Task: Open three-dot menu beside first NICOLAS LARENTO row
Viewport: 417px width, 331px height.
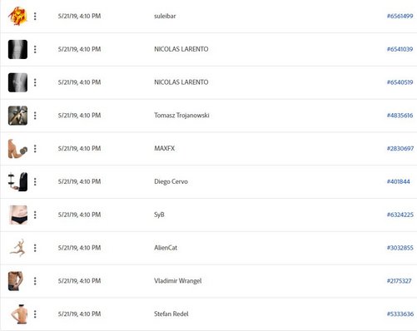Action: click(35, 49)
